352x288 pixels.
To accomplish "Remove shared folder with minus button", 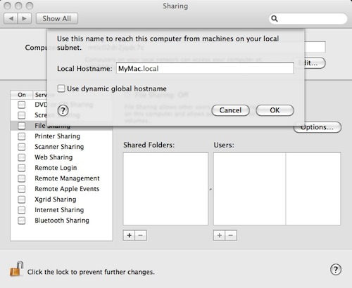I will [x=141, y=235].
